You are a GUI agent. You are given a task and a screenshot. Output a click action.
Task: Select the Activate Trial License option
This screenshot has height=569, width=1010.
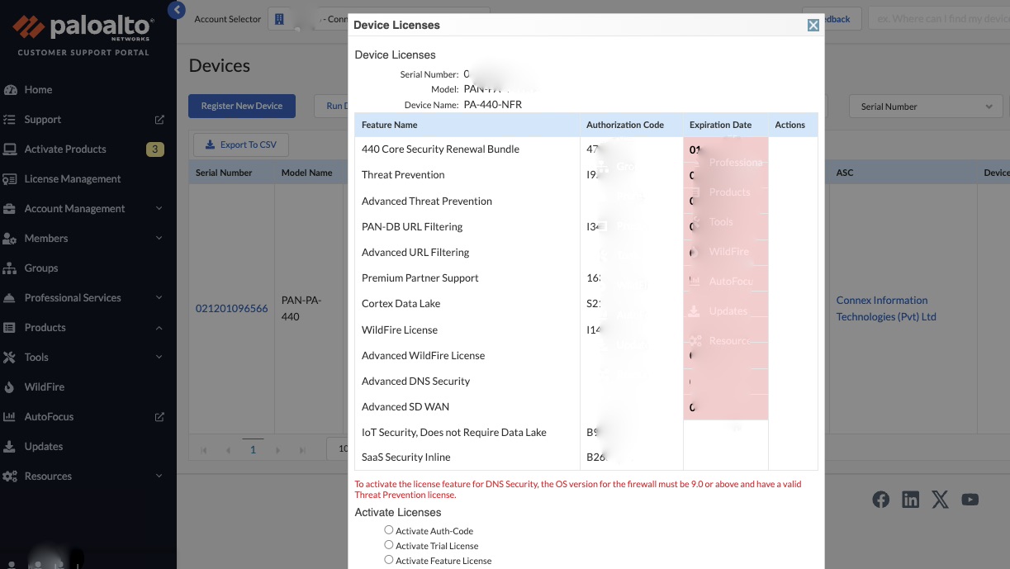(389, 545)
